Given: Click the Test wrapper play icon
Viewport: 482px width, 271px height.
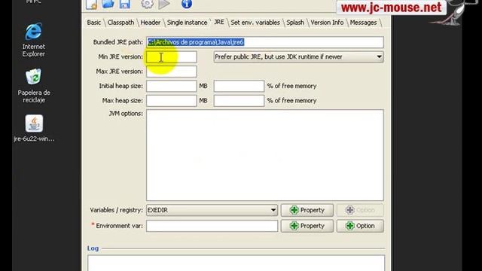Looking at the screenshot, I should 164,4.
